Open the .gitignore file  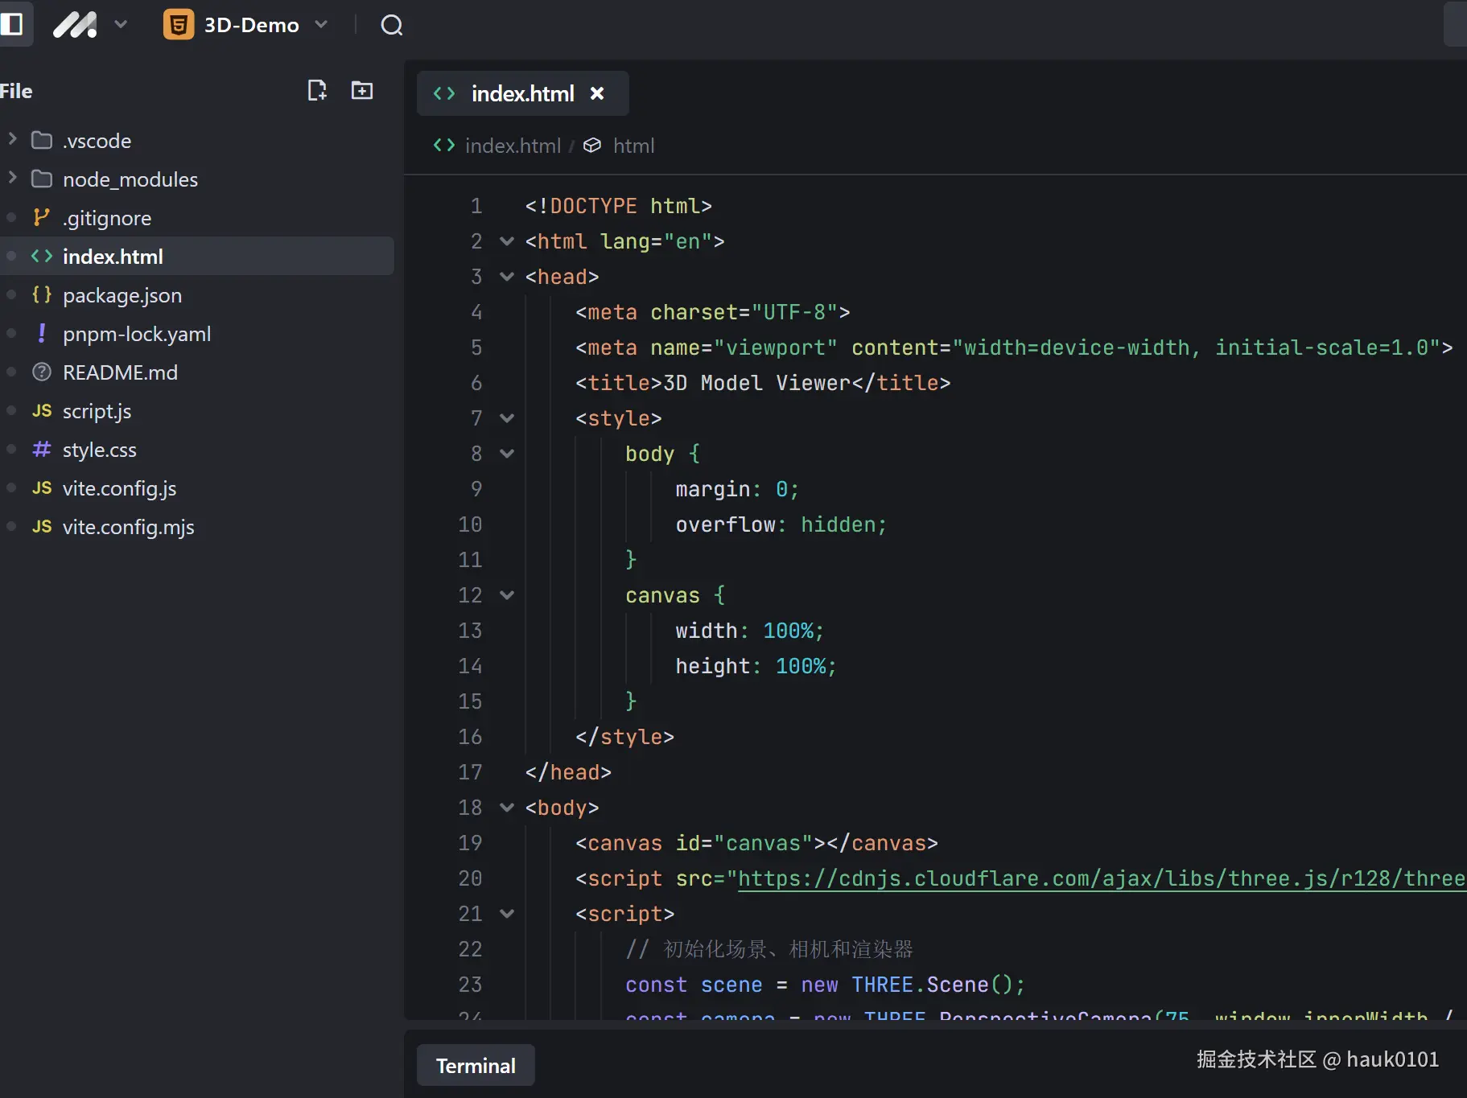coord(107,218)
